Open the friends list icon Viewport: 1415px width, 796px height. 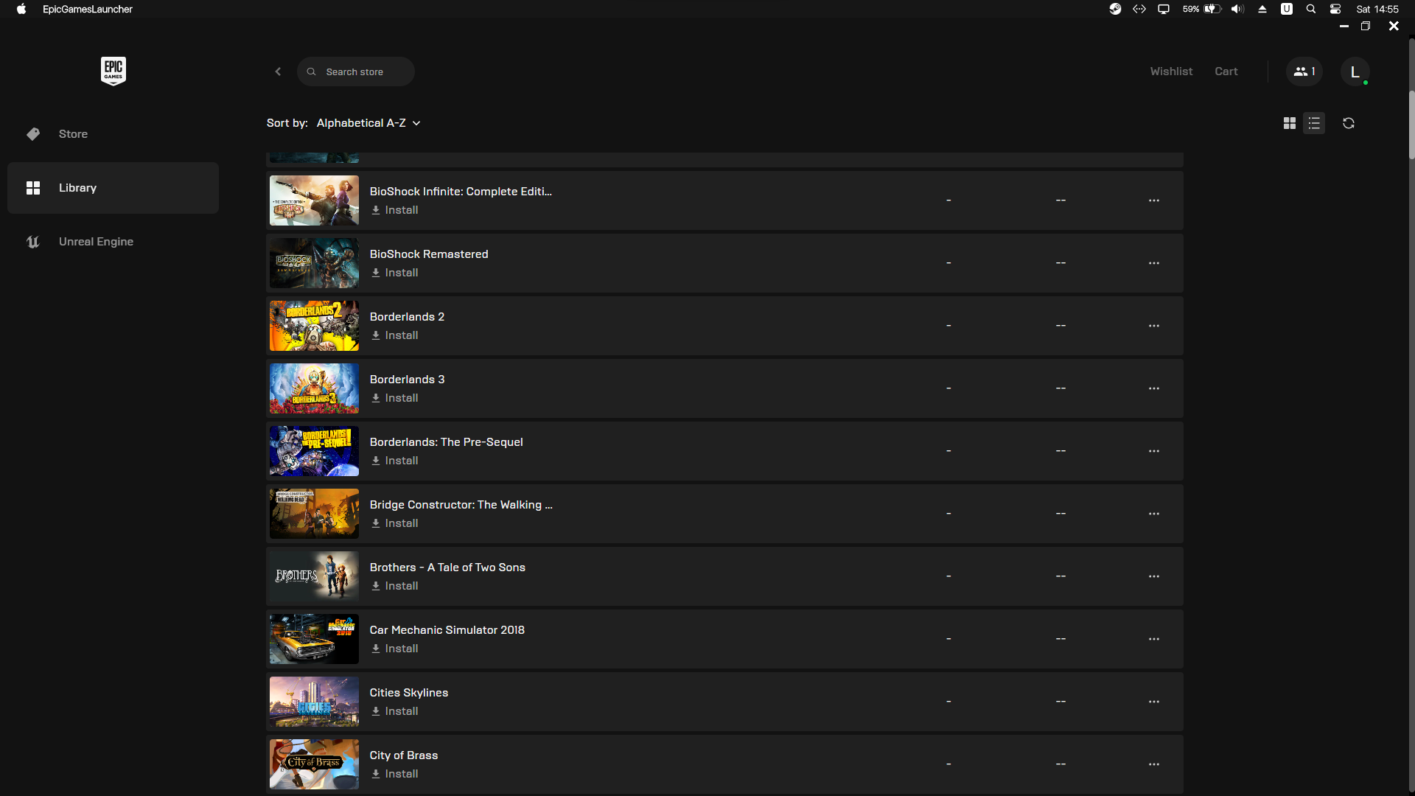click(x=1304, y=71)
